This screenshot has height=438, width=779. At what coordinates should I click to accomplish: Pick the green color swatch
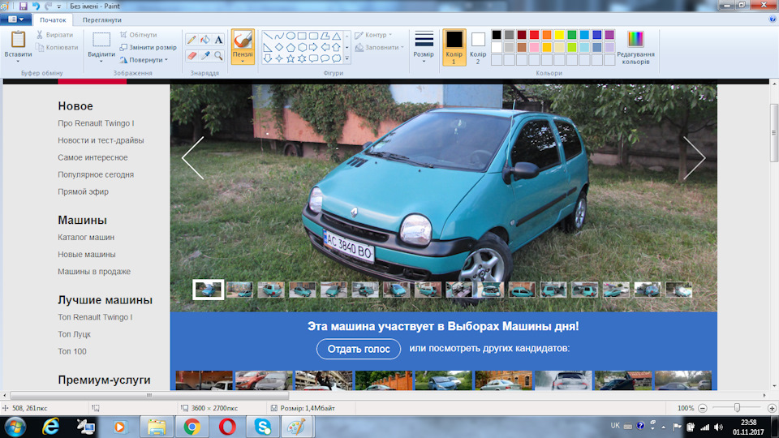point(572,35)
